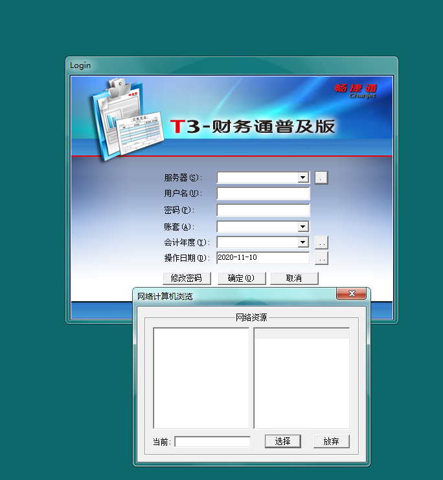Image resolution: width=443 pixels, height=480 pixels.
Task: Click the 网络计算机浏览 dialog title
Action: [x=165, y=296]
